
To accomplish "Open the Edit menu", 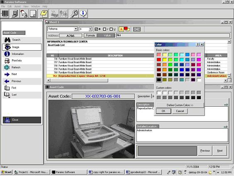I will 10,6.
